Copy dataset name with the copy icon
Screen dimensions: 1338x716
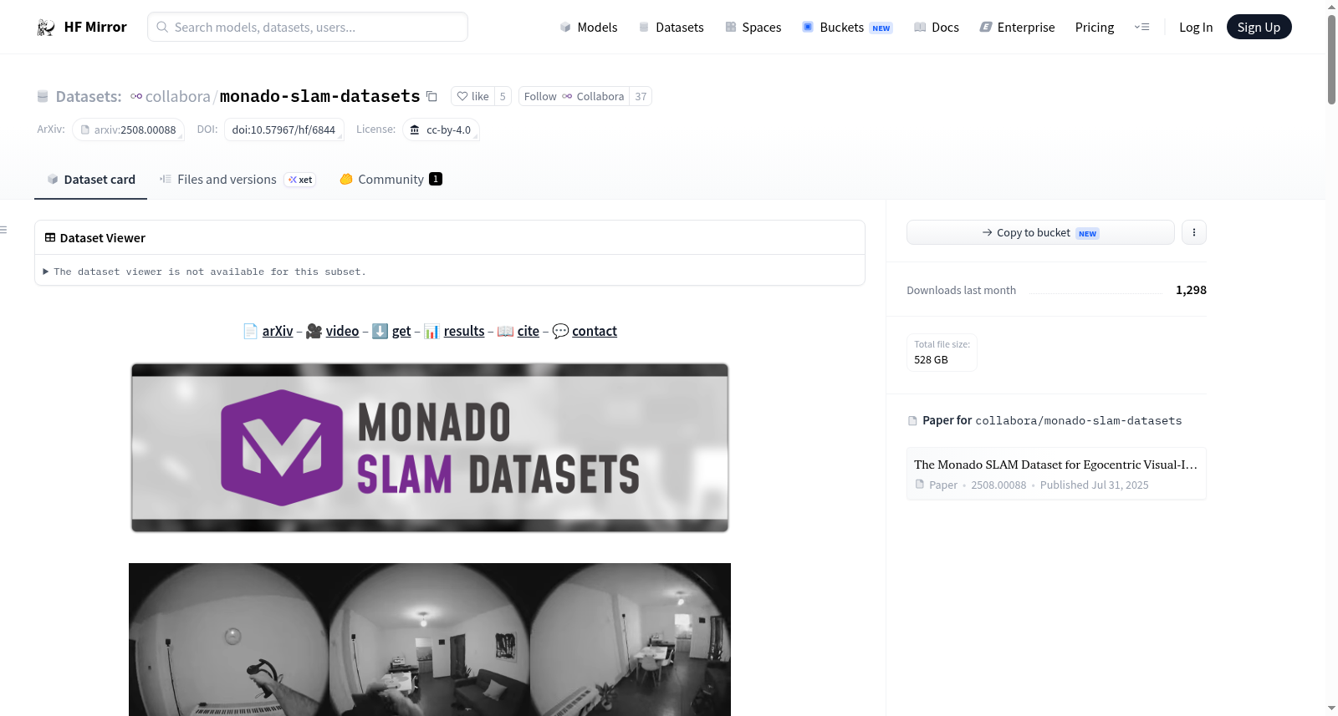432,96
